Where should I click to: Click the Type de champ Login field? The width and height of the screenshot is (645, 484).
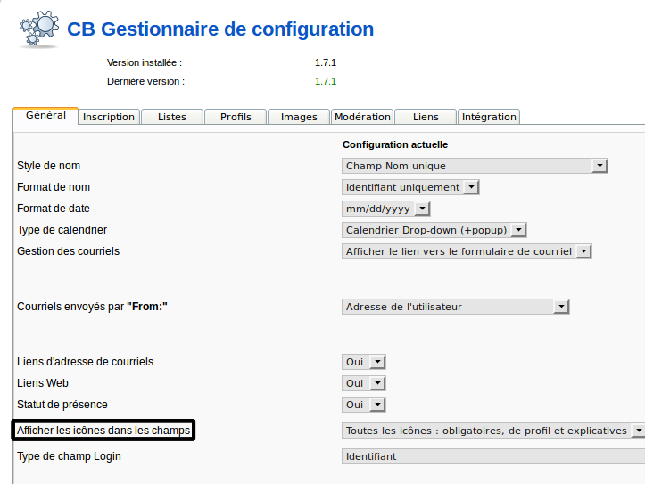click(x=493, y=456)
